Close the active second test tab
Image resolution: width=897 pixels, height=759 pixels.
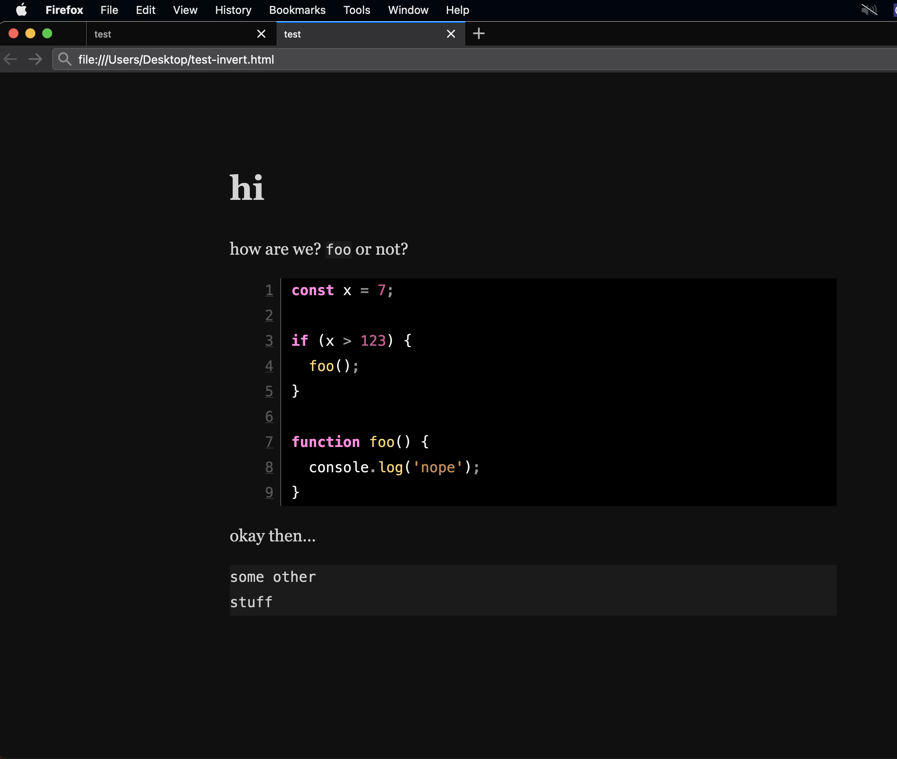point(451,34)
